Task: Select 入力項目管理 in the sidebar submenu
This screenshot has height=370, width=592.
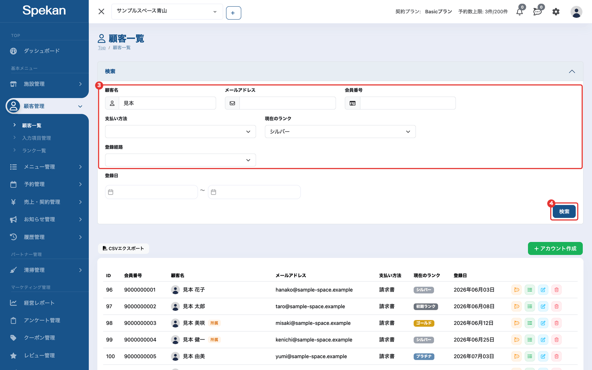Action: [x=37, y=138]
